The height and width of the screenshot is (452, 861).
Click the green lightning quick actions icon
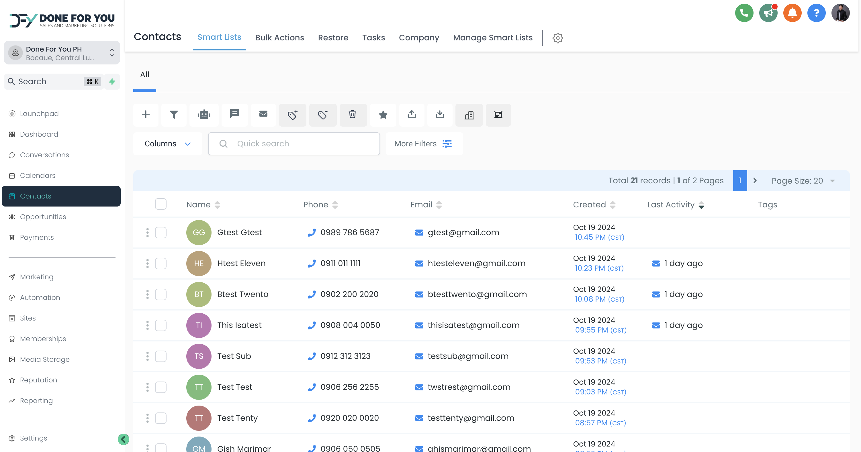click(112, 82)
